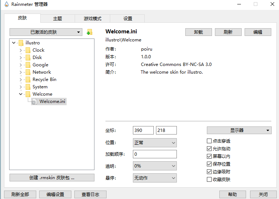The image size is (279, 199).
Task: Click the 刷新 button
Action: click(228, 32)
